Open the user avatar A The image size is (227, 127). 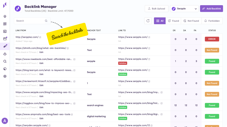(x=5, y=121)
